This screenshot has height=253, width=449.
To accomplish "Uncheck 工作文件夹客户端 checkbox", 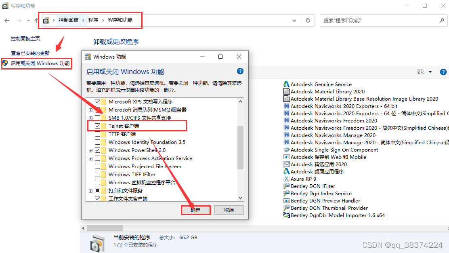I will pyautogui.click(x=97, y=198).
